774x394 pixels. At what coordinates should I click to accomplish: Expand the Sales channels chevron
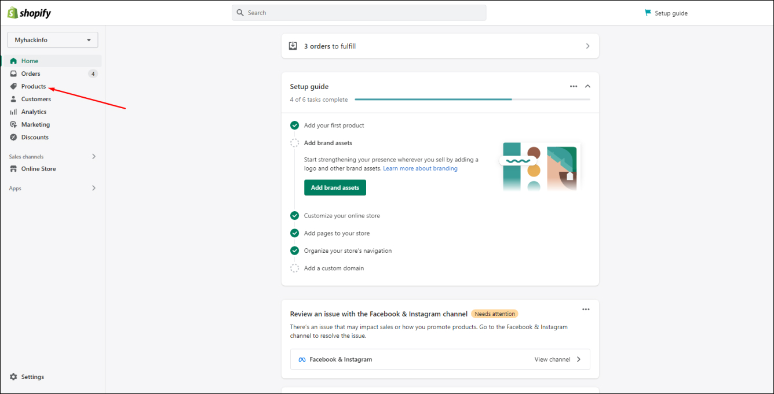(x=94, y=157)
